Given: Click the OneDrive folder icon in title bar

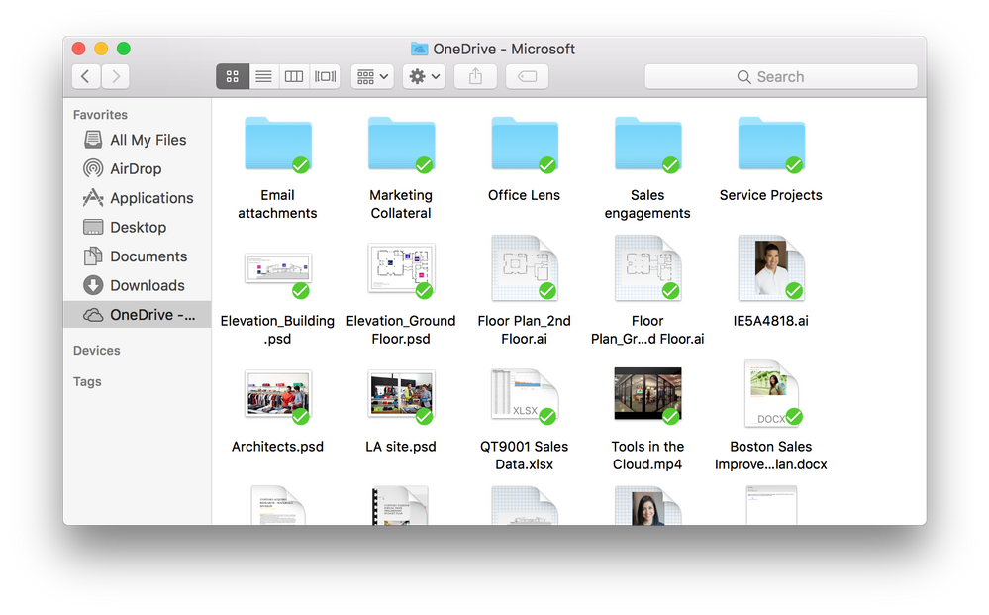Looking at the screenshot, I should pos(420,49).
